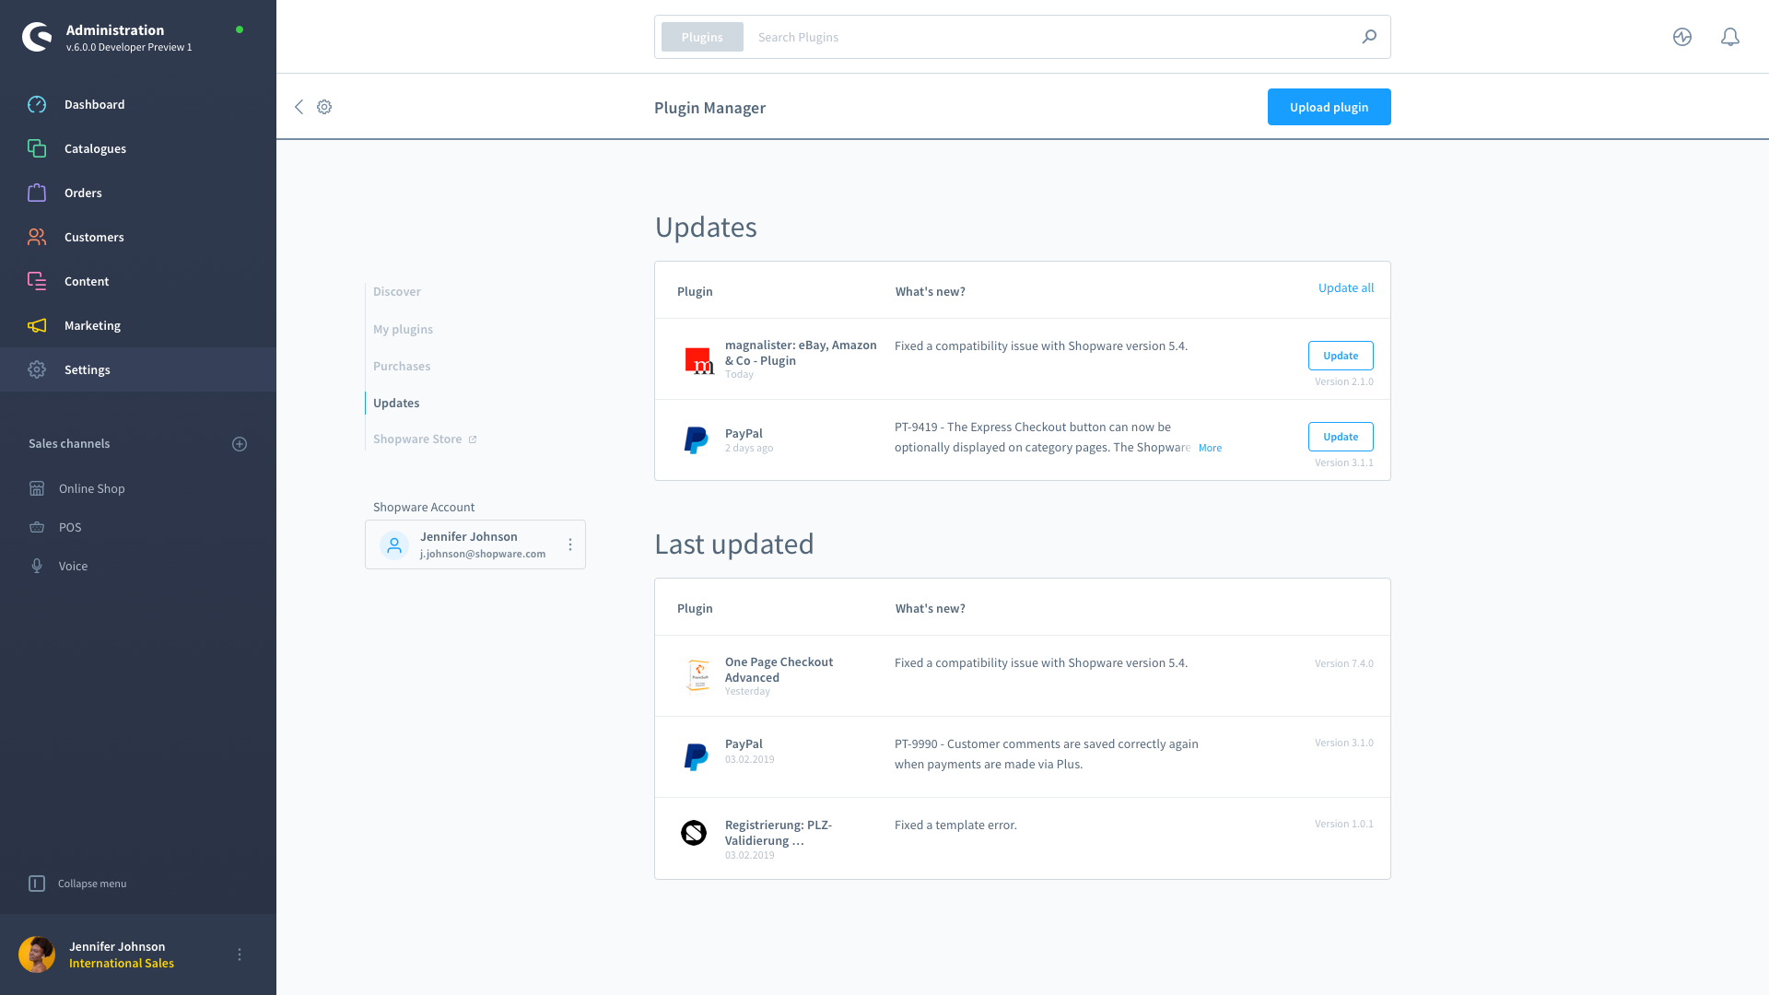1769x995 pixels.
Task: Click the notification bell icon
Action: pyautogui.click(x=1730, y=37)
